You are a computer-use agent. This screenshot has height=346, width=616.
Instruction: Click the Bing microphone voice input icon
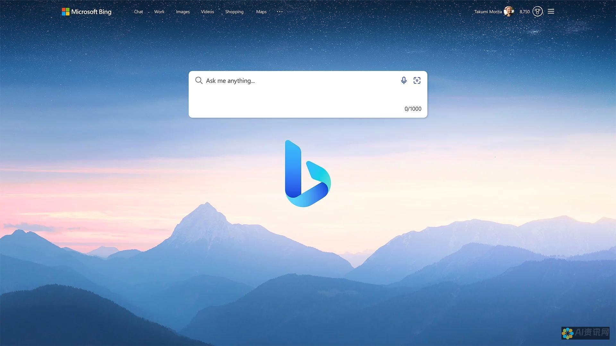point(404,80)
